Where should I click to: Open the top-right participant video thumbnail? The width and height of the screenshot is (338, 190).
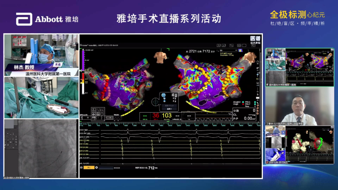300,67
